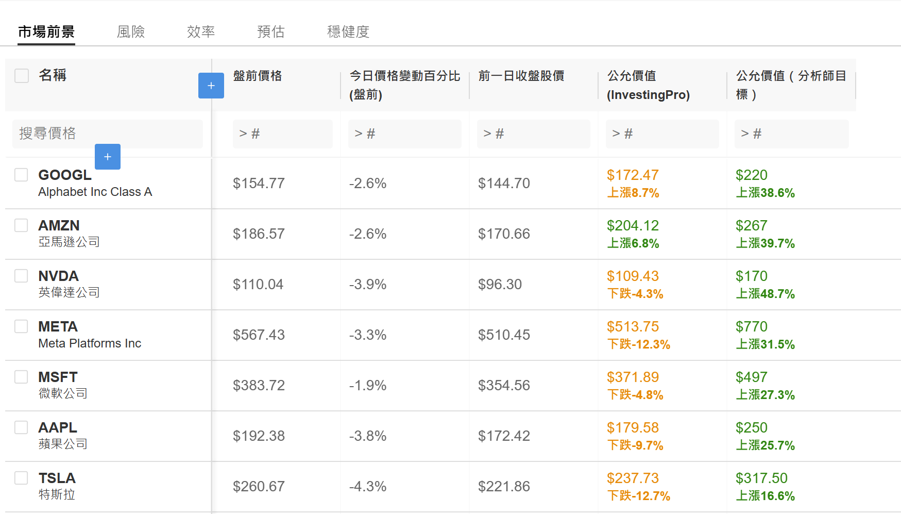Click the 蘋果公司 company name
This screenshot has height=514, width=901.
click(63, 444)
